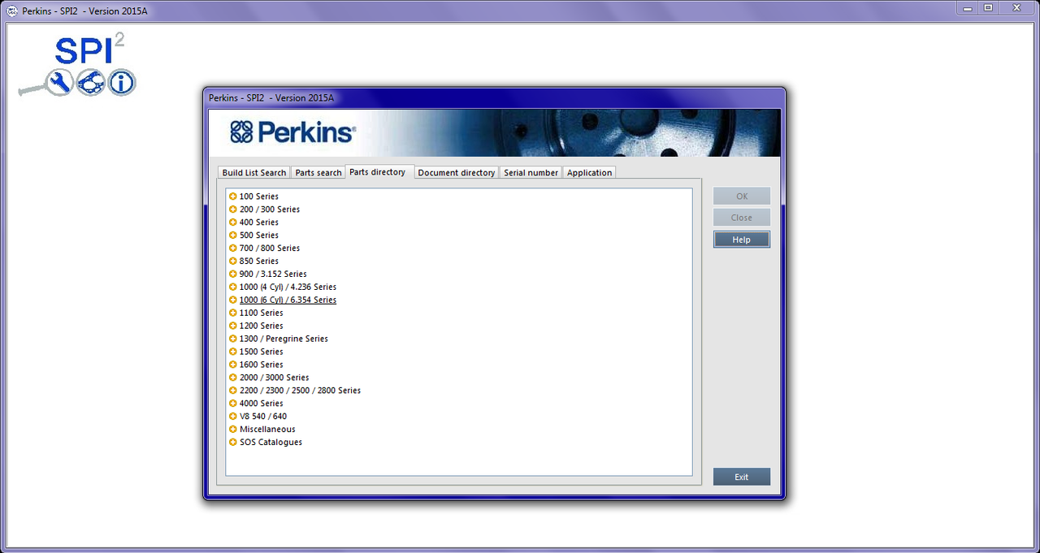The height and width of the screenshot is (553, 1040).
Task: Select the Miscellaneous label
Action: click(x=267, y=430)
